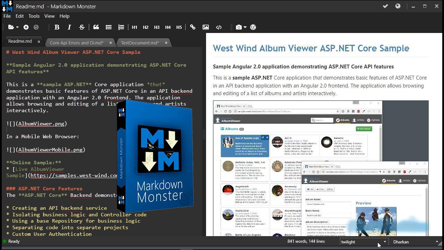Open the twilight editor theme dropdown
Image resolution: width=444 pixels, height=250 pixels.
(x=364, y=242)
